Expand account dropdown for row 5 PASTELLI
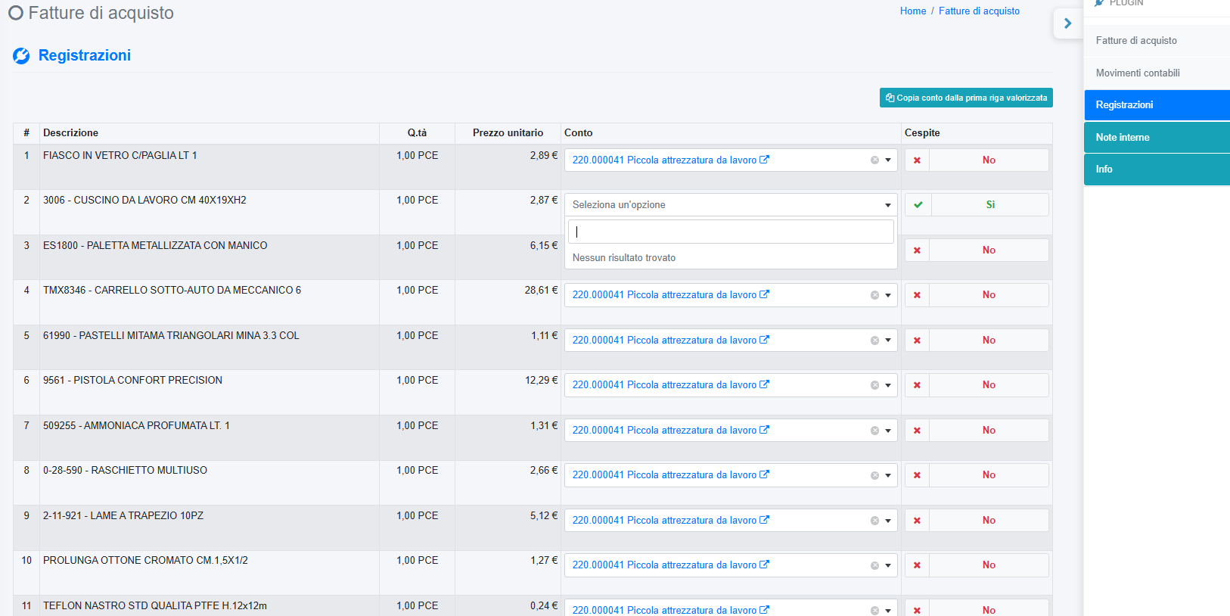Image resolution: width=1230 pixels, height=616 pixels. tap(888, 341)
